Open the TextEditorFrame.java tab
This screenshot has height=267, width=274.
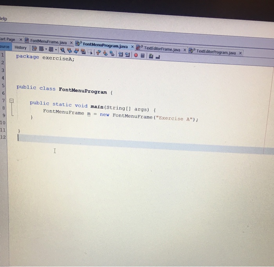tap(162, 49)
